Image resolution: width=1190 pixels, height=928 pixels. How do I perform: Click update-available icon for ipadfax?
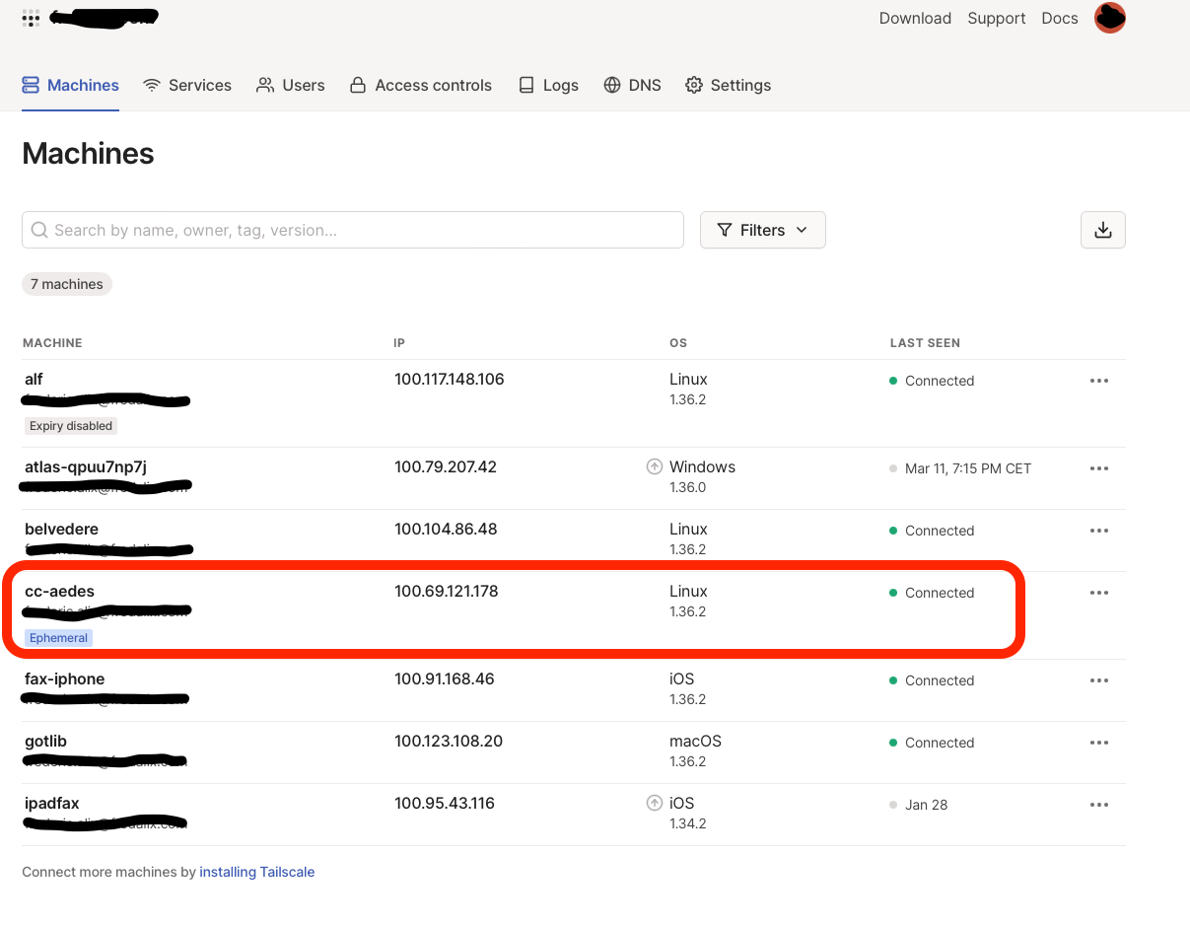[x=654, y=804]
